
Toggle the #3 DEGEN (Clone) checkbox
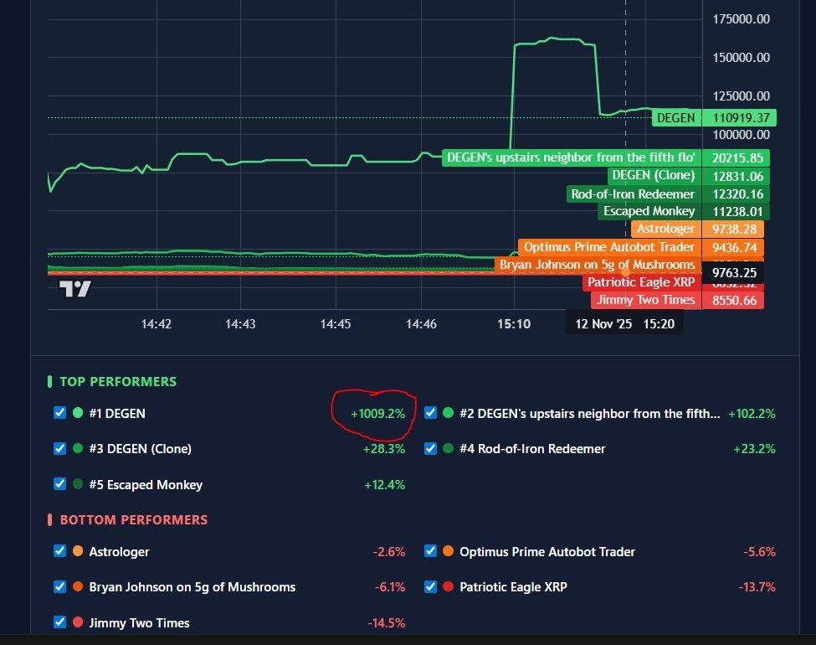59,449
